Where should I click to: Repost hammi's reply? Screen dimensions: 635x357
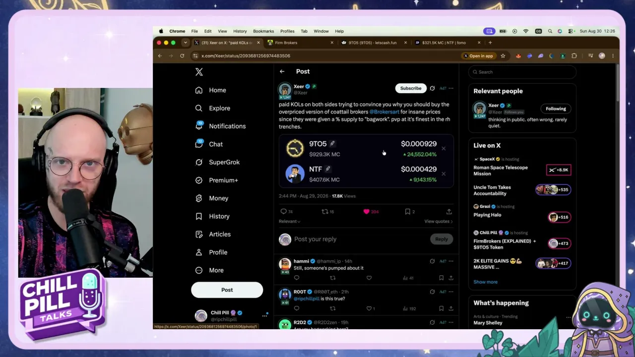(x=333, y=278)
